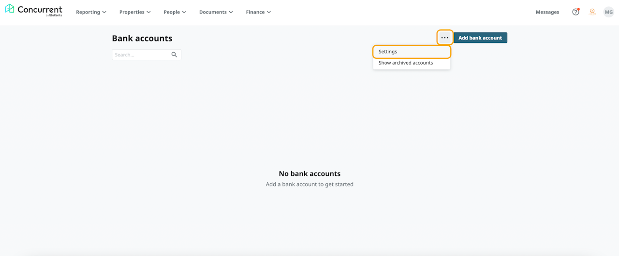Click the Concurrent house logo icon

[x=10, y=9]
